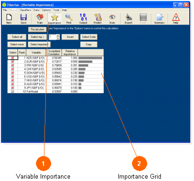Untick the EUR/GBP row checkbox
Viewport: 194px width, 181px height.
click(x=13, y=61)
